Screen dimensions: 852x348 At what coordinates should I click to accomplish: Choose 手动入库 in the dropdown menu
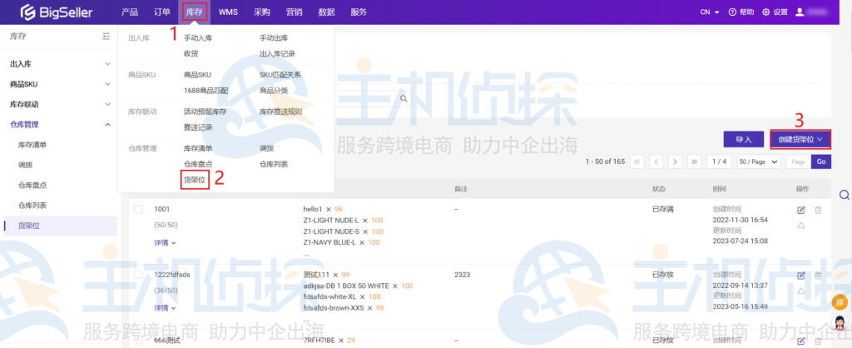pyautogui.click(x=198, y=38)
